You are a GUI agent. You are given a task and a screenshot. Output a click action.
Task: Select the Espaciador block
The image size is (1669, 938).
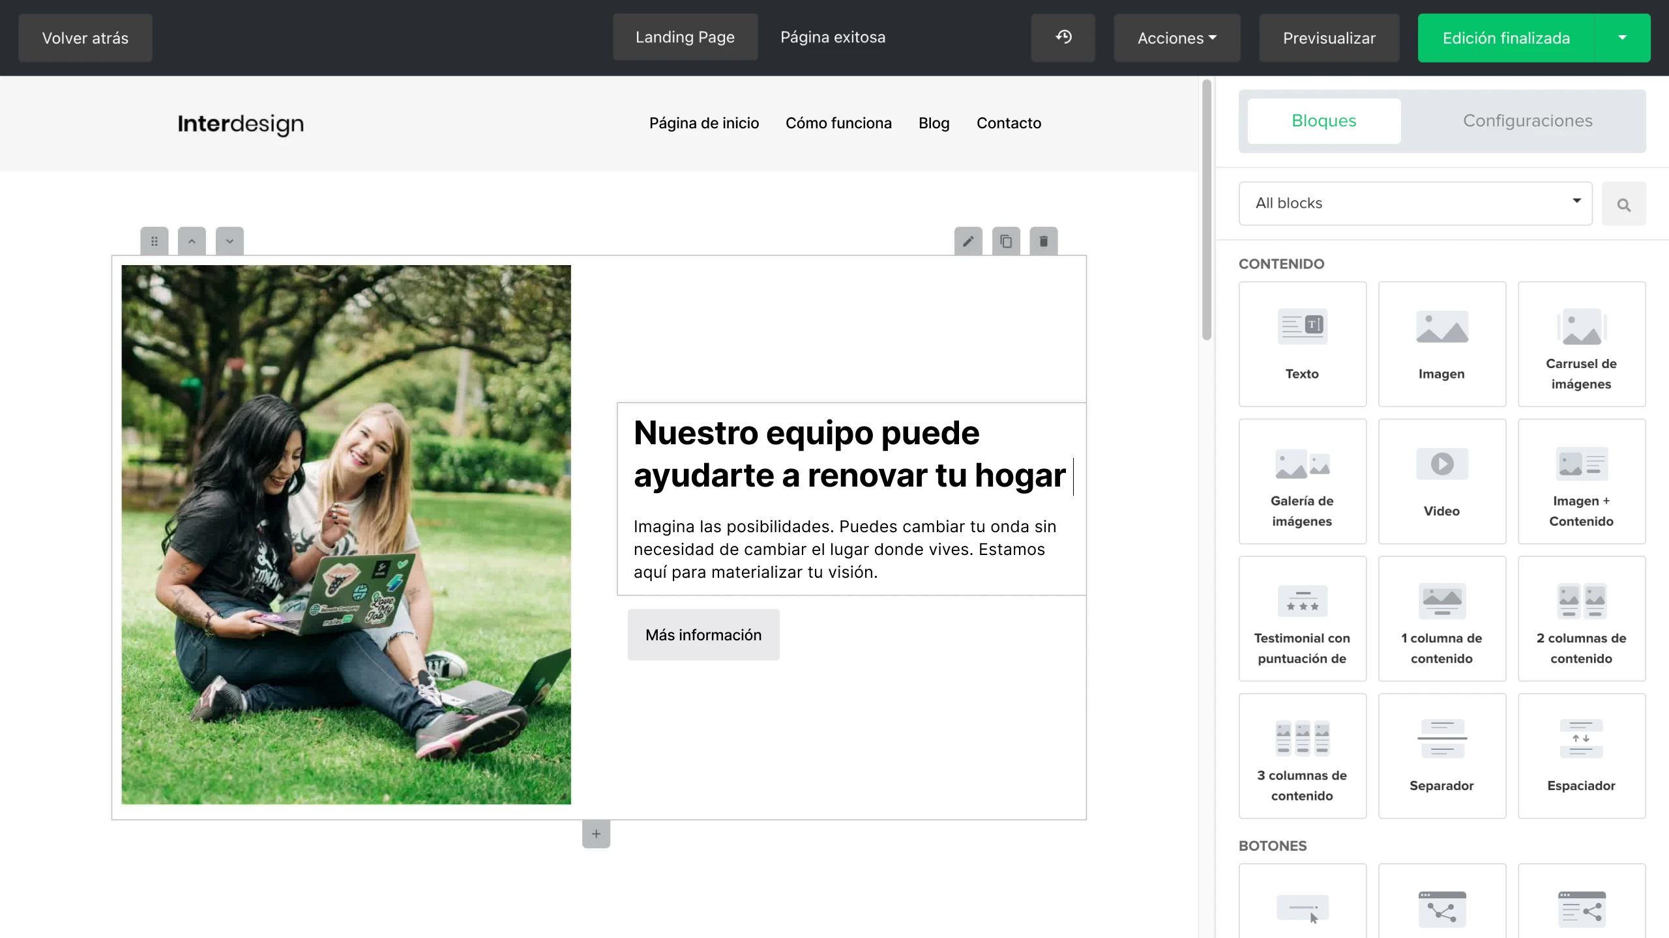click(x=1581, y=756)
